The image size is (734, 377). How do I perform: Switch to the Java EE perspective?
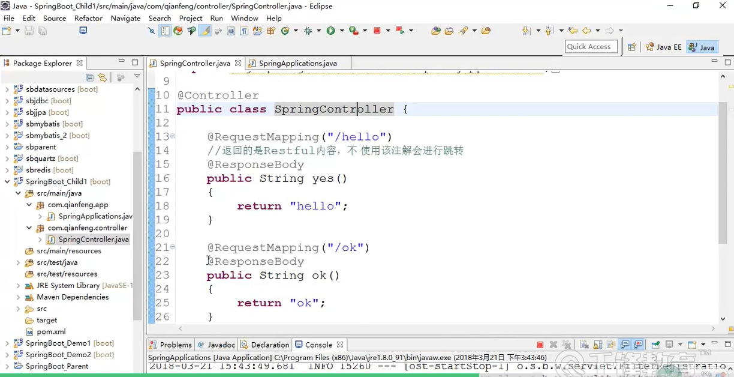click(663, 47)
